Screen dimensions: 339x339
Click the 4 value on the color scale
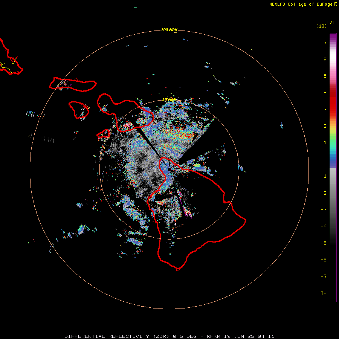pyautogui.click(x=325, y=93)
